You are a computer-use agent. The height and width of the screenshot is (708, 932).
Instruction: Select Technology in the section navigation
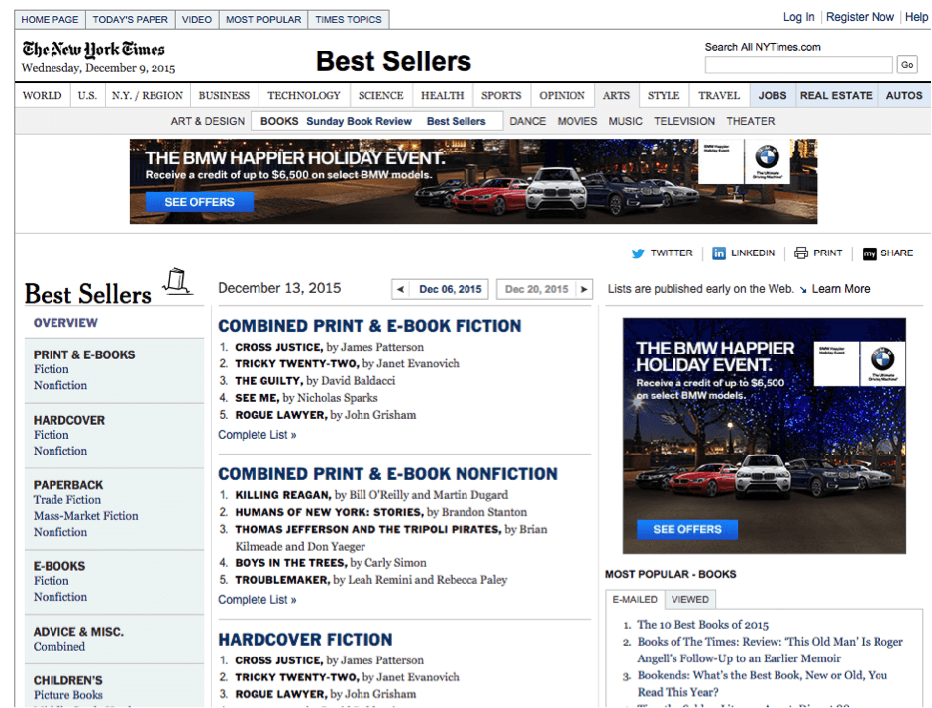point(304,96)
